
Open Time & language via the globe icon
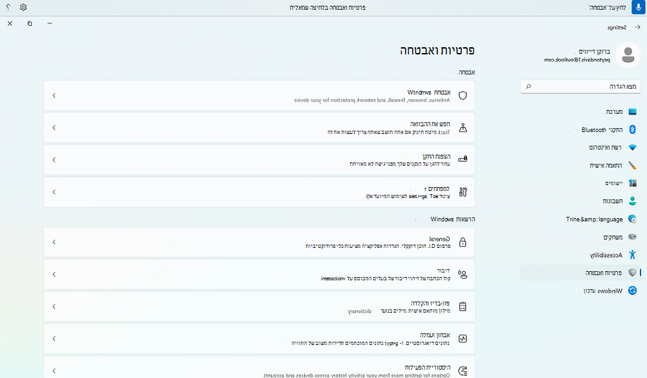(633, 219)
